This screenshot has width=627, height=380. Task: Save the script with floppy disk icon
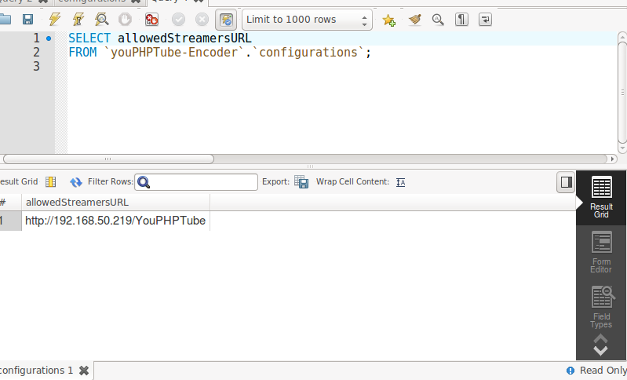click(27, 19)
